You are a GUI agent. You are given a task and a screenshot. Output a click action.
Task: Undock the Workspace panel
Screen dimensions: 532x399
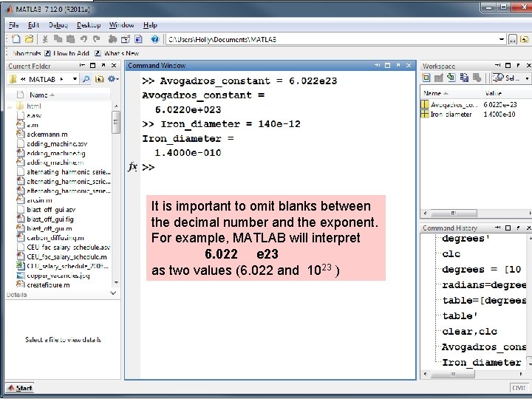[518, 66]
